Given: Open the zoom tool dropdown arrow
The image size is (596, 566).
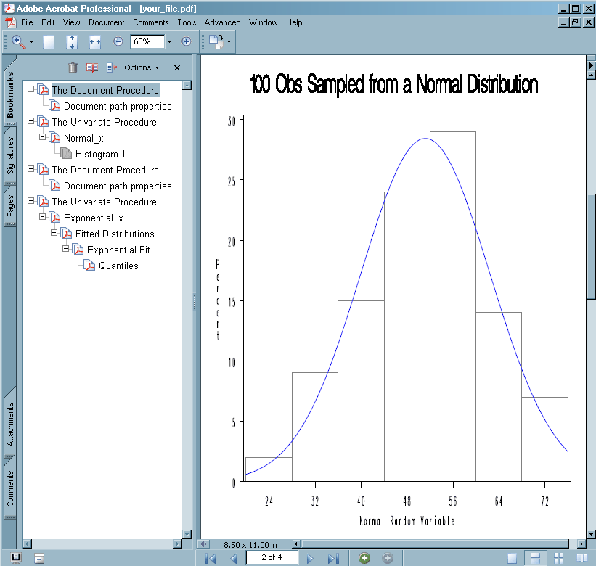Looking at the screenshot, I should (x=31, y=42).
